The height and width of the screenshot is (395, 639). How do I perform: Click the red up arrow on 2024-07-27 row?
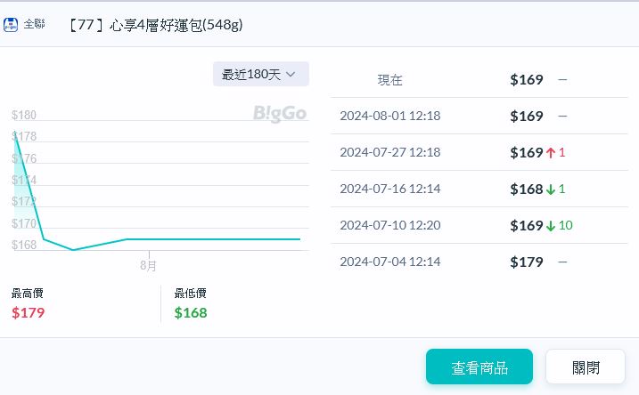(x=551, y=153)
